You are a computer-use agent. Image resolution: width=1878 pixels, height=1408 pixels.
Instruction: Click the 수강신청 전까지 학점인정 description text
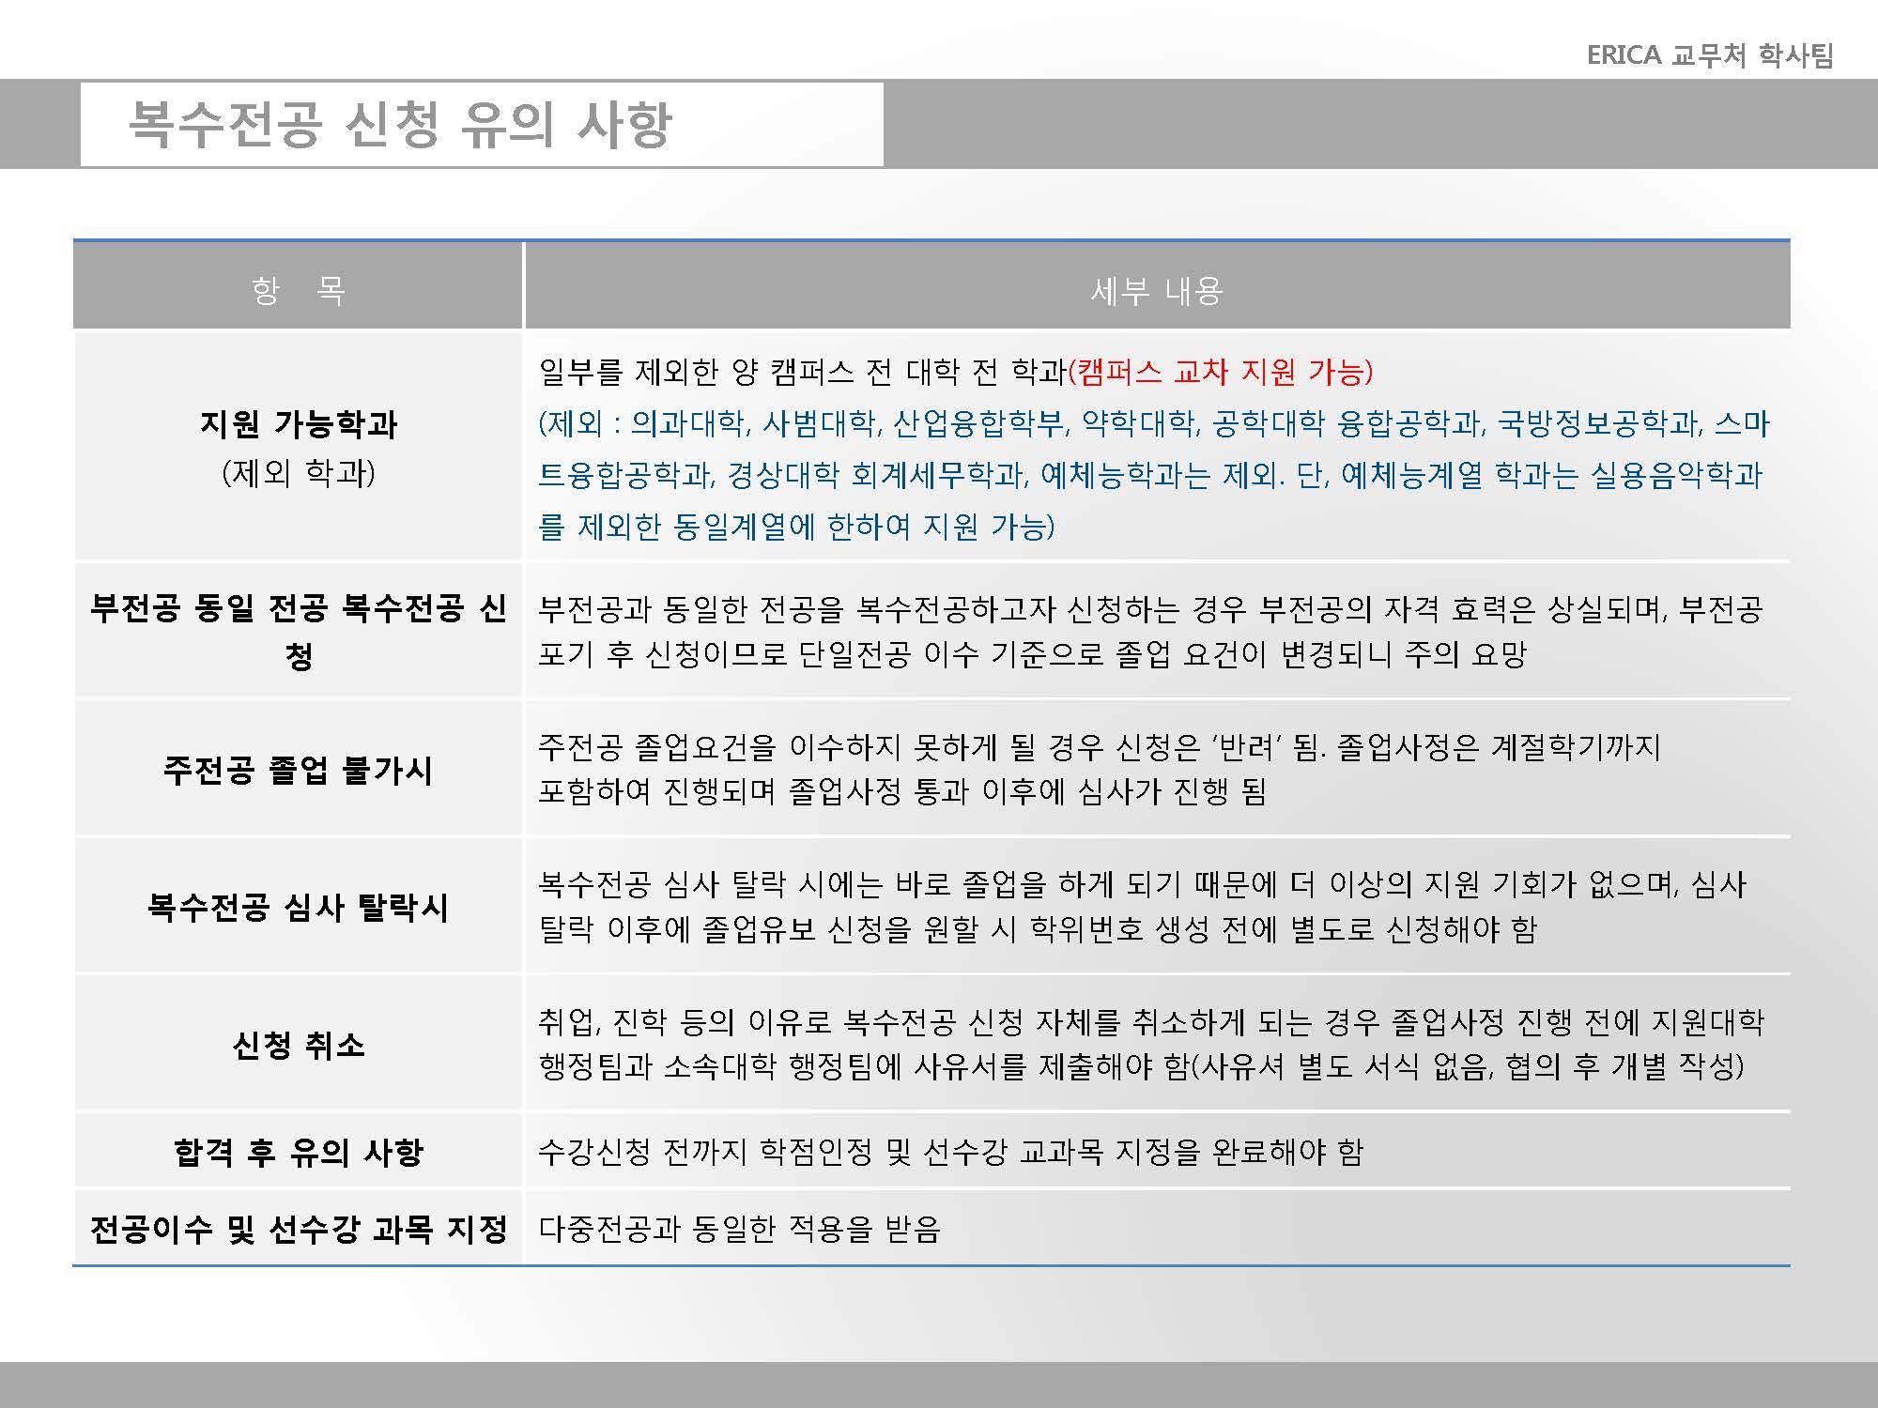coord(949,1152)
